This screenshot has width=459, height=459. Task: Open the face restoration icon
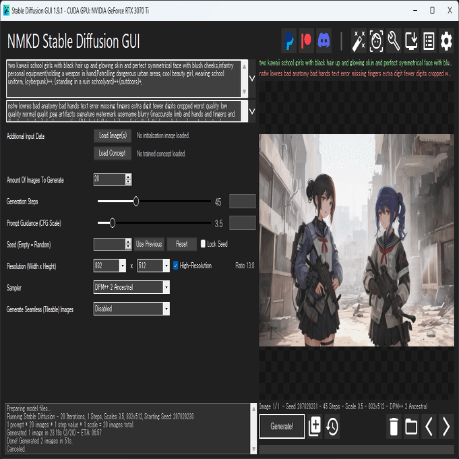pyautogui.click(x=376, y=40)
